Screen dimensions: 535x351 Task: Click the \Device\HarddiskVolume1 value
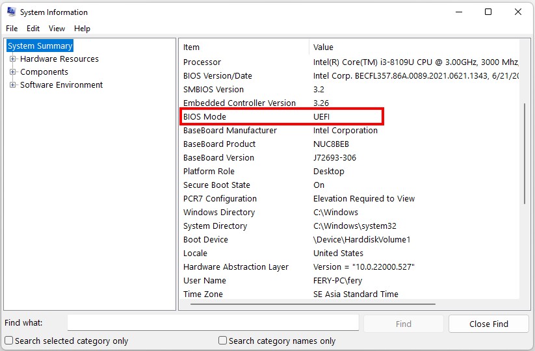[x=361, y=239]
